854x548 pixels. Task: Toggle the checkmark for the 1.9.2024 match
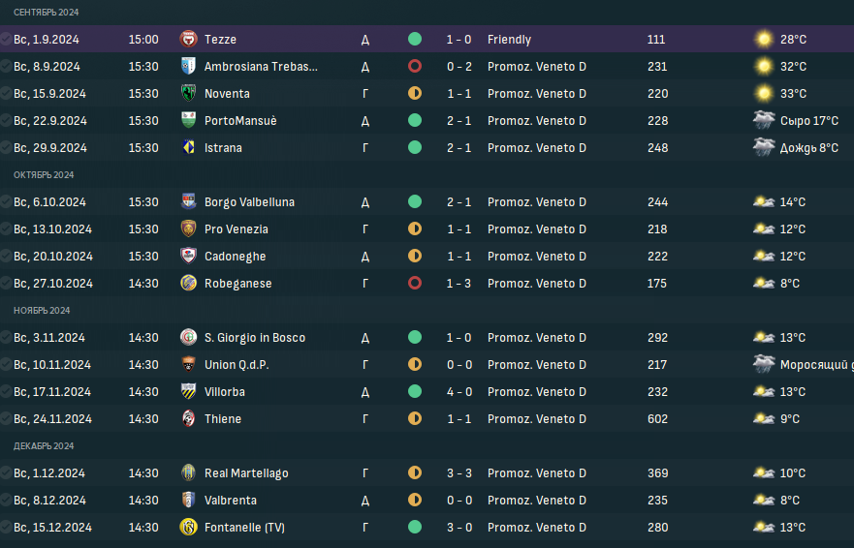coord(7,40)
